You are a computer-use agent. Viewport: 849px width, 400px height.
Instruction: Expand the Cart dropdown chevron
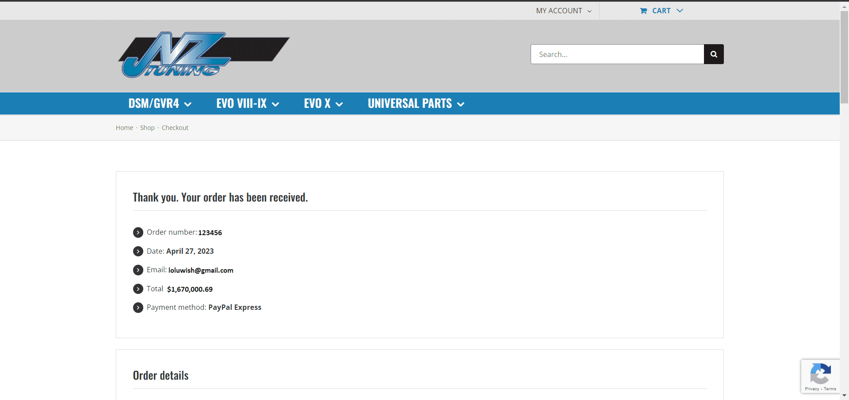tap(680, 11)
